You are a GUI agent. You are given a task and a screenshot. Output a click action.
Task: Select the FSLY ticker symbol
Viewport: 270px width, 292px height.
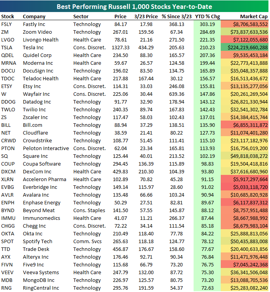point(7,24)
